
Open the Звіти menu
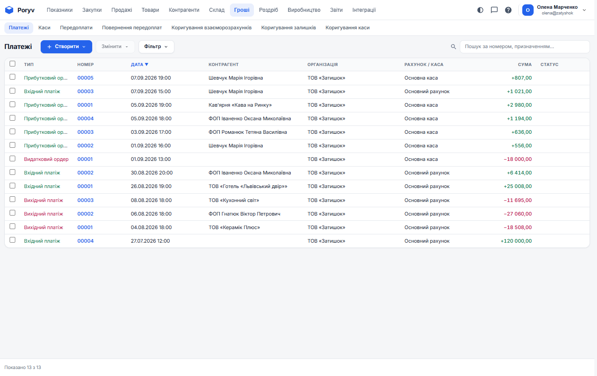point(337,10)
